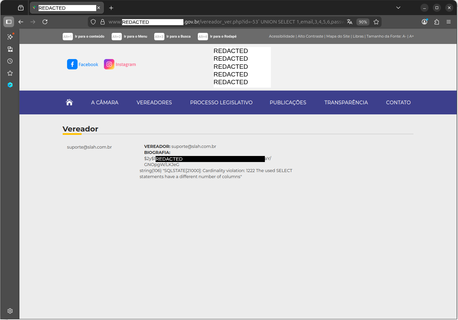Toggle the sidebar panel open or closed

[9, 22]
